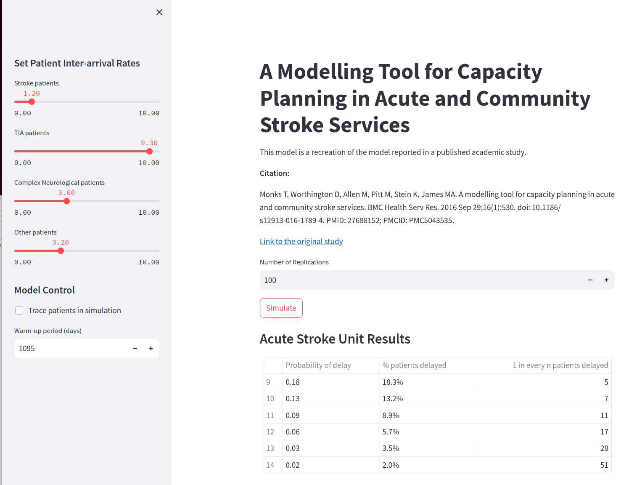Decrease Warm-up period with the minus icon
The width and height of the screenshot is (629, 485).
coord(135,349)
